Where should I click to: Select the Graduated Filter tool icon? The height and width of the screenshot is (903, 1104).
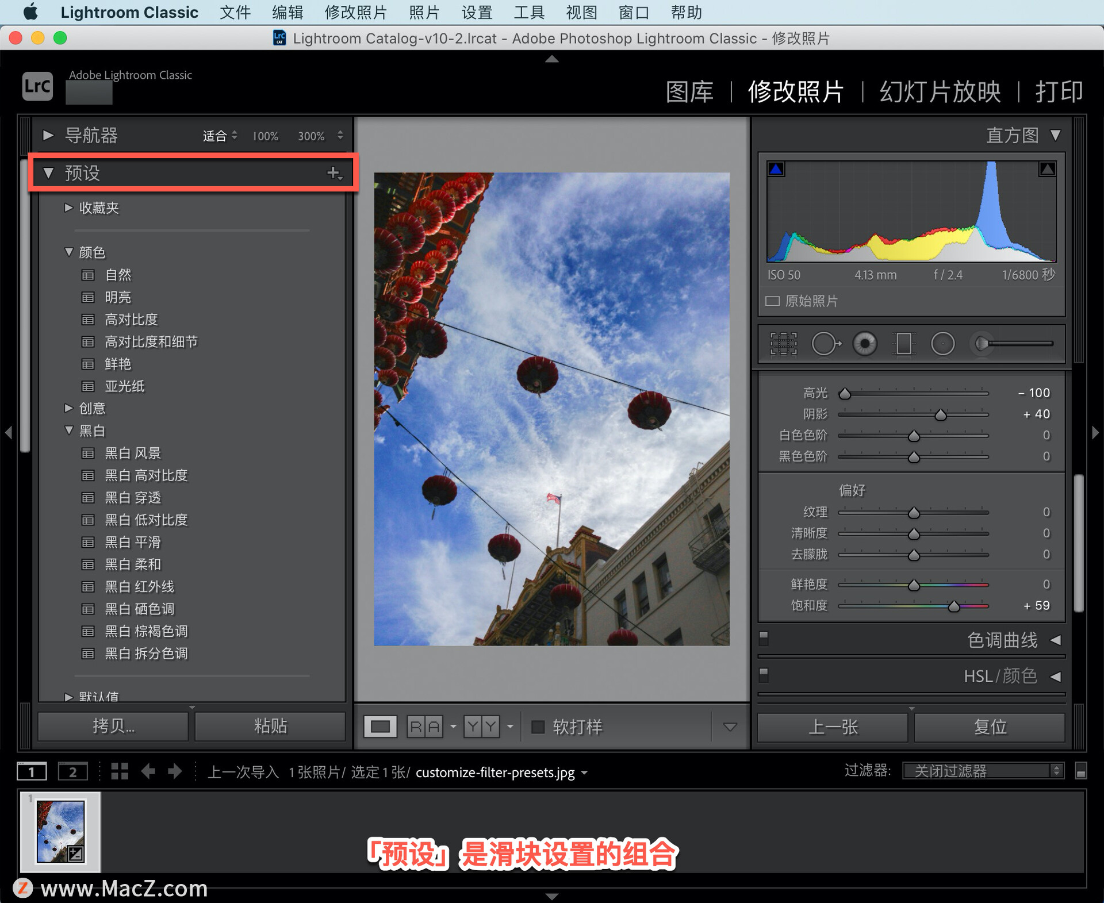click(903, 344)
